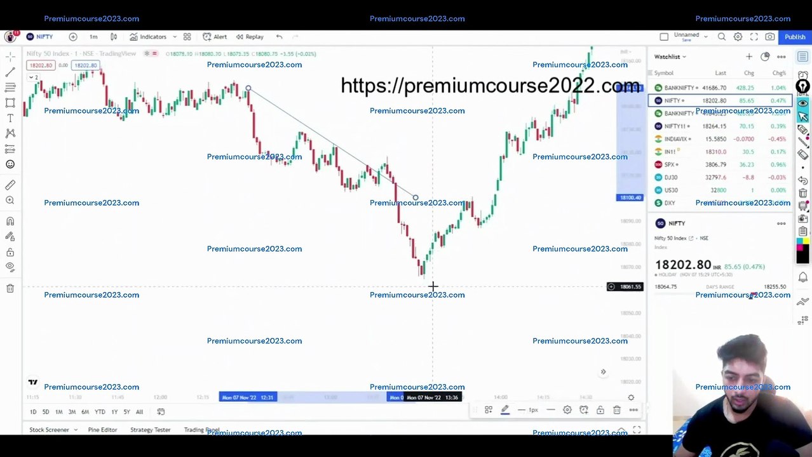Open the Unnamed layout dropdown arrow
The height and width of the screenshot is (457, 812).
pyautogui.click(x=706, y=37)
